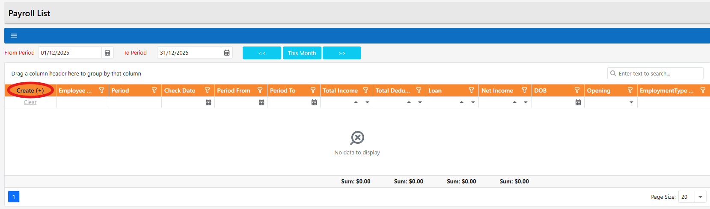Click the Page Size value 20
The image size is (710, 209).
click(685, 197)
